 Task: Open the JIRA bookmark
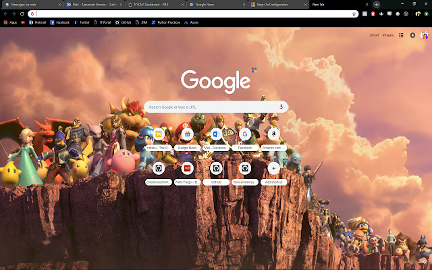click(141, 22)
